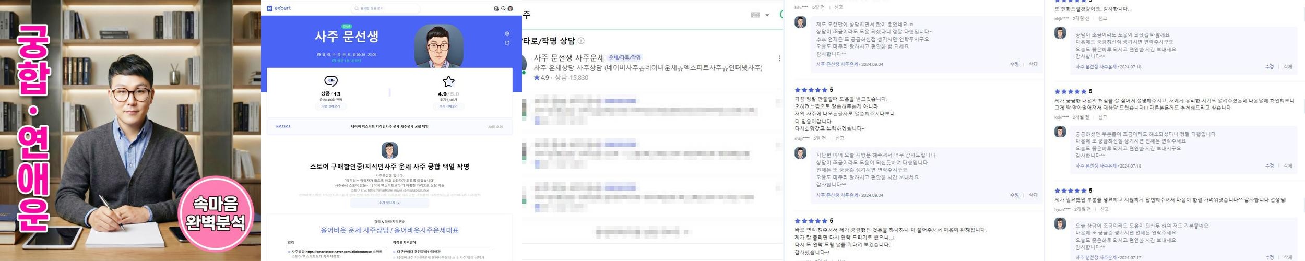
Task: Click the 운세/타로/작명 category tag
Action: pos(625,57)
